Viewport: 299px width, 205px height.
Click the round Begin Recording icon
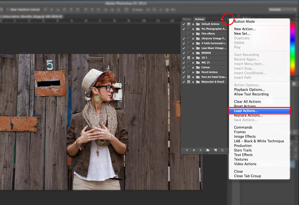(x=194, y=150)
